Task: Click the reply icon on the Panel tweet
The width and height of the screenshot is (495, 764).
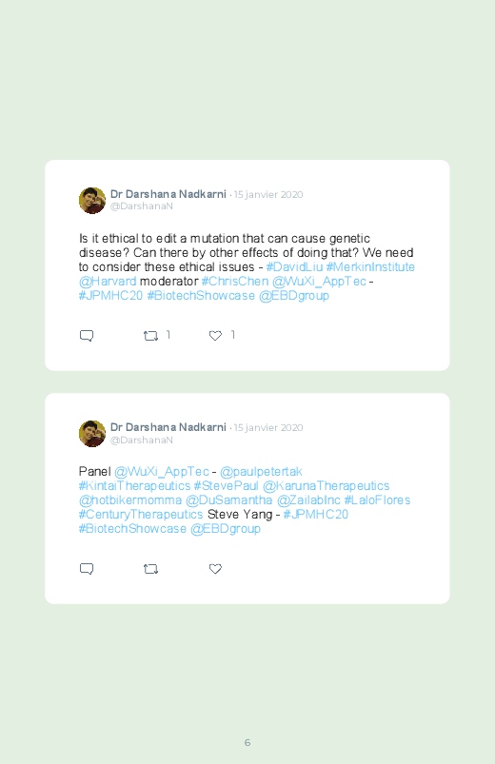Action: pos(87,569)
